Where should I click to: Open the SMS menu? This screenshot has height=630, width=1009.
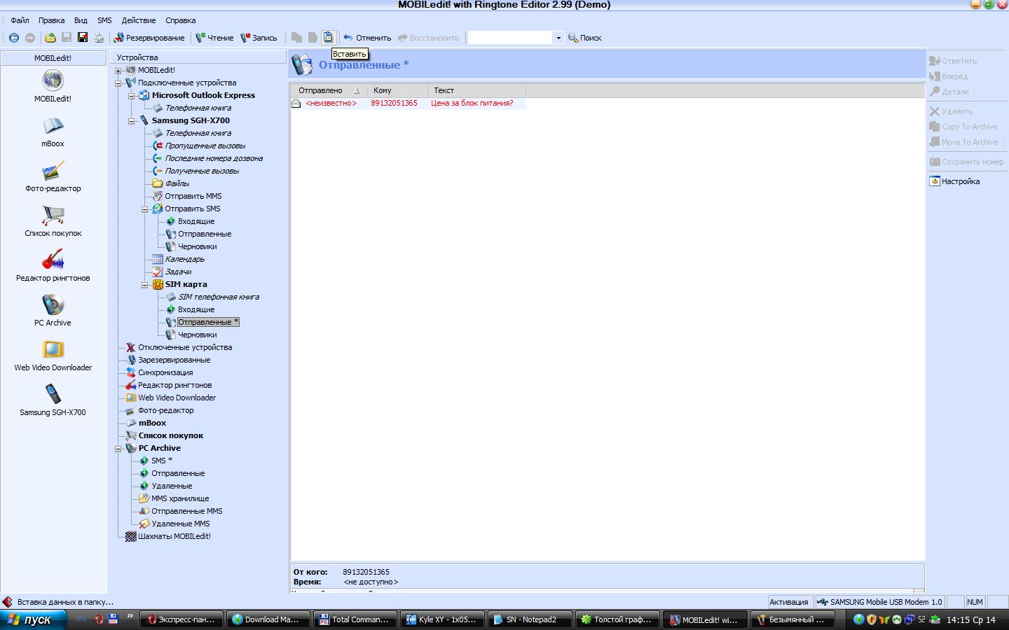[x=104, y=20]
